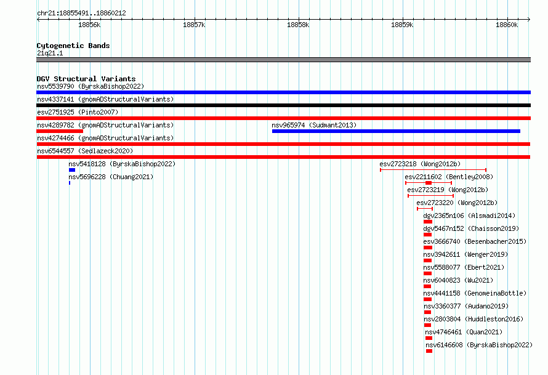548x375 pixels.
Task: Click the gray 21q21.1 cytogenetic band bar
Action: pos(283,60)
